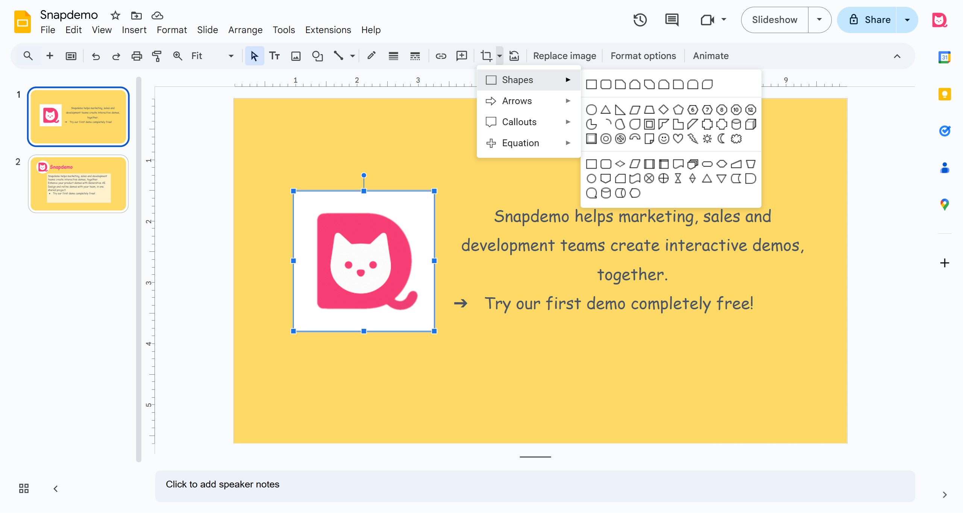Expand the Arrows submenu
Screen dimensions: 963x513
(529, 101)
